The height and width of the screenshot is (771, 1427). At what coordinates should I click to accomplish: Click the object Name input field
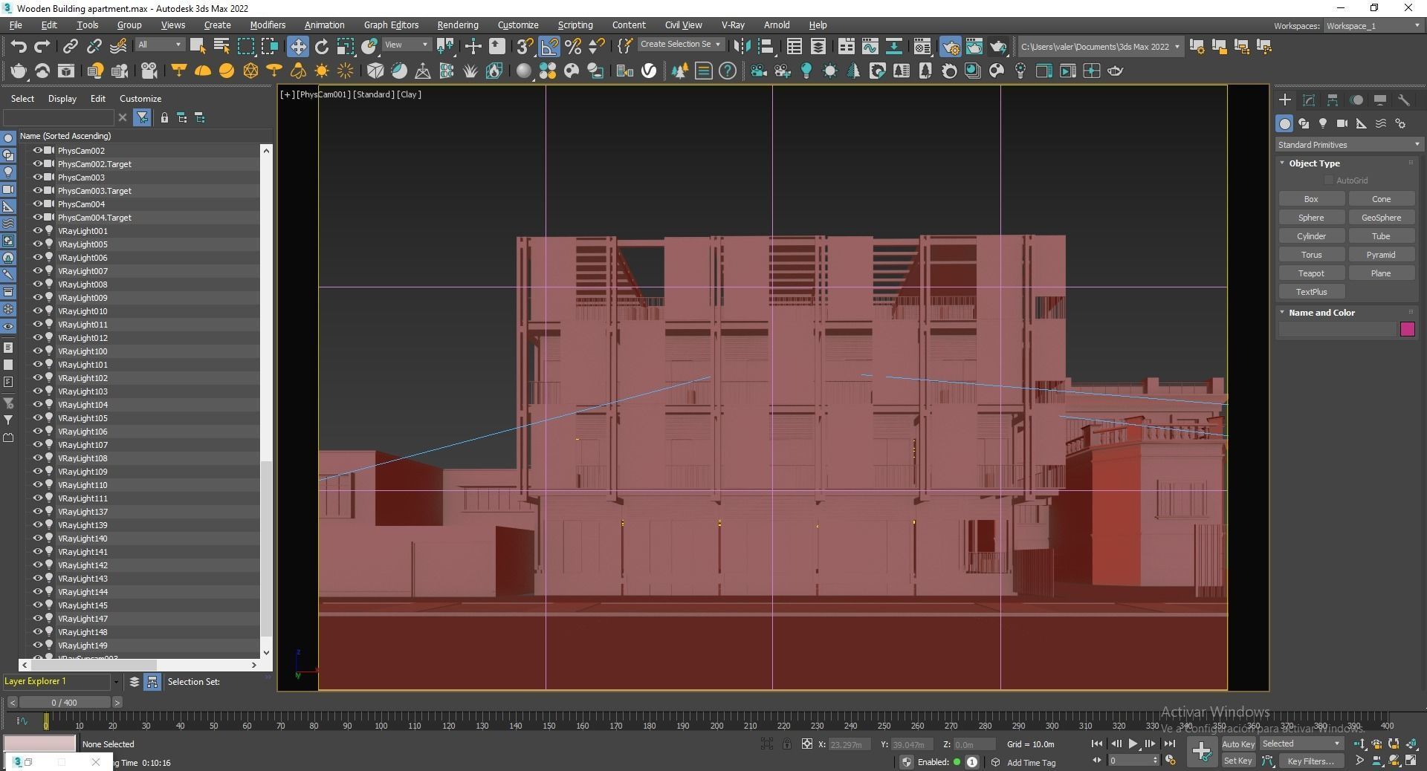click(x=1336, y=329)
